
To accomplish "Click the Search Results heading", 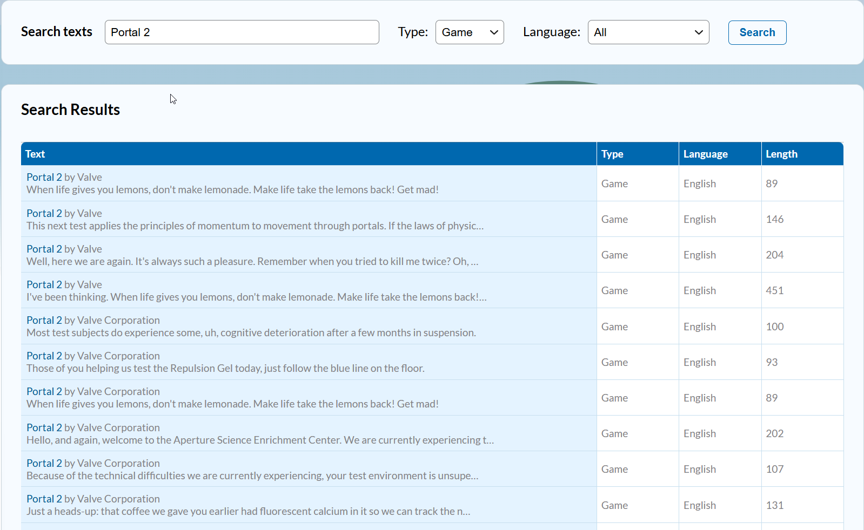I will [70, 110].
